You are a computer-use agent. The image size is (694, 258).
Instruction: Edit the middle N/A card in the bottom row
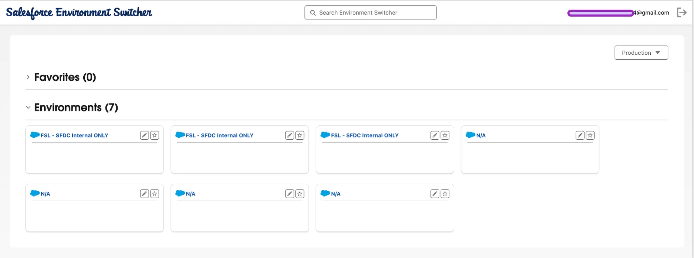290,194
